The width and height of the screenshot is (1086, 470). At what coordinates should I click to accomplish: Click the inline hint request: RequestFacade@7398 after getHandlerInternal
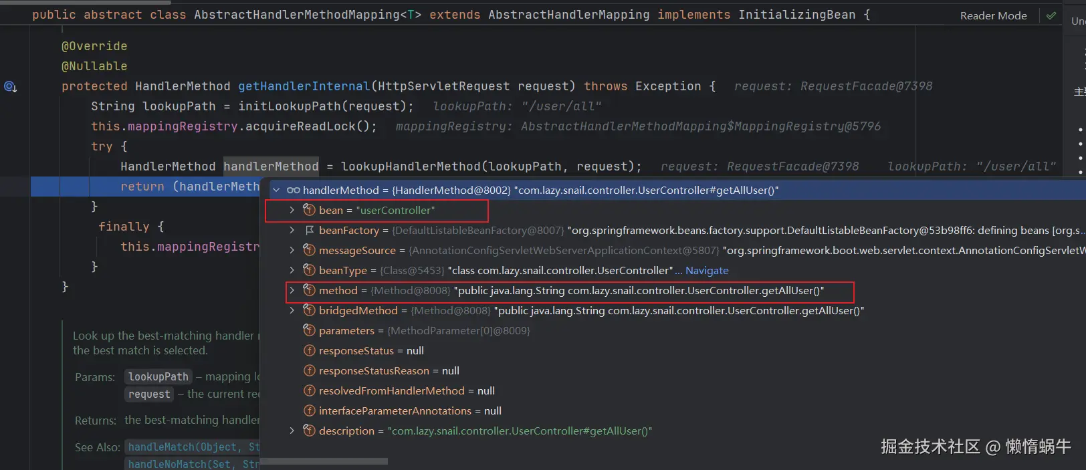coord(833,86)
